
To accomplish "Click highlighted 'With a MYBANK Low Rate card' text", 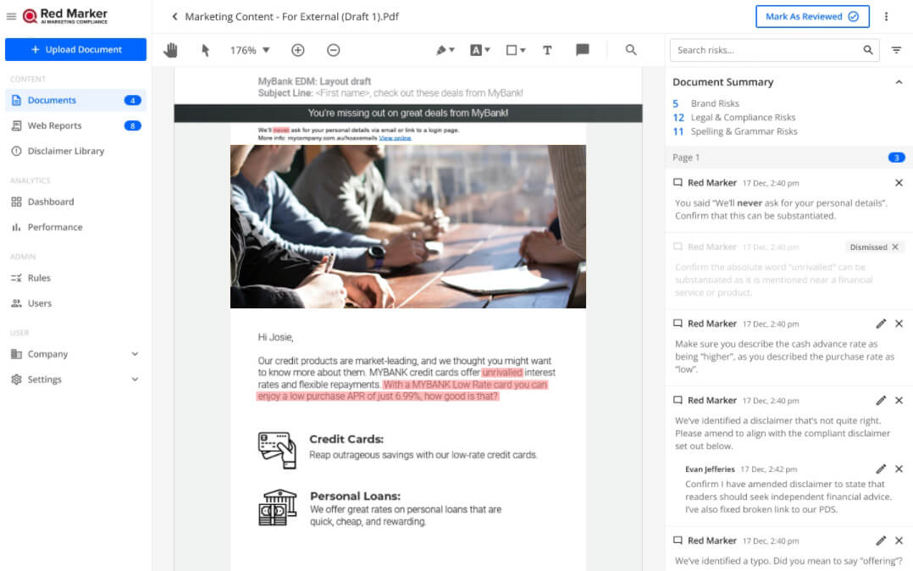I will (465, 385).
